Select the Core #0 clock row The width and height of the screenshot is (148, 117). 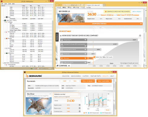point(27,50)
